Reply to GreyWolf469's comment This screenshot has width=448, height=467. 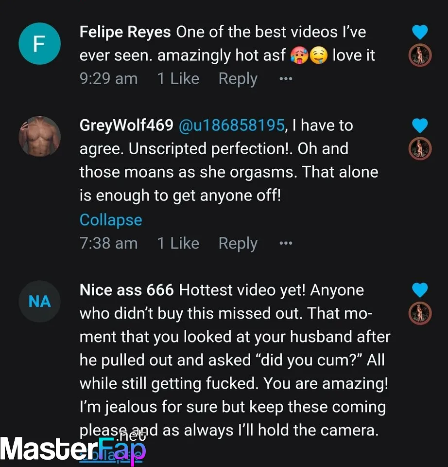click(x=238, y=243)
